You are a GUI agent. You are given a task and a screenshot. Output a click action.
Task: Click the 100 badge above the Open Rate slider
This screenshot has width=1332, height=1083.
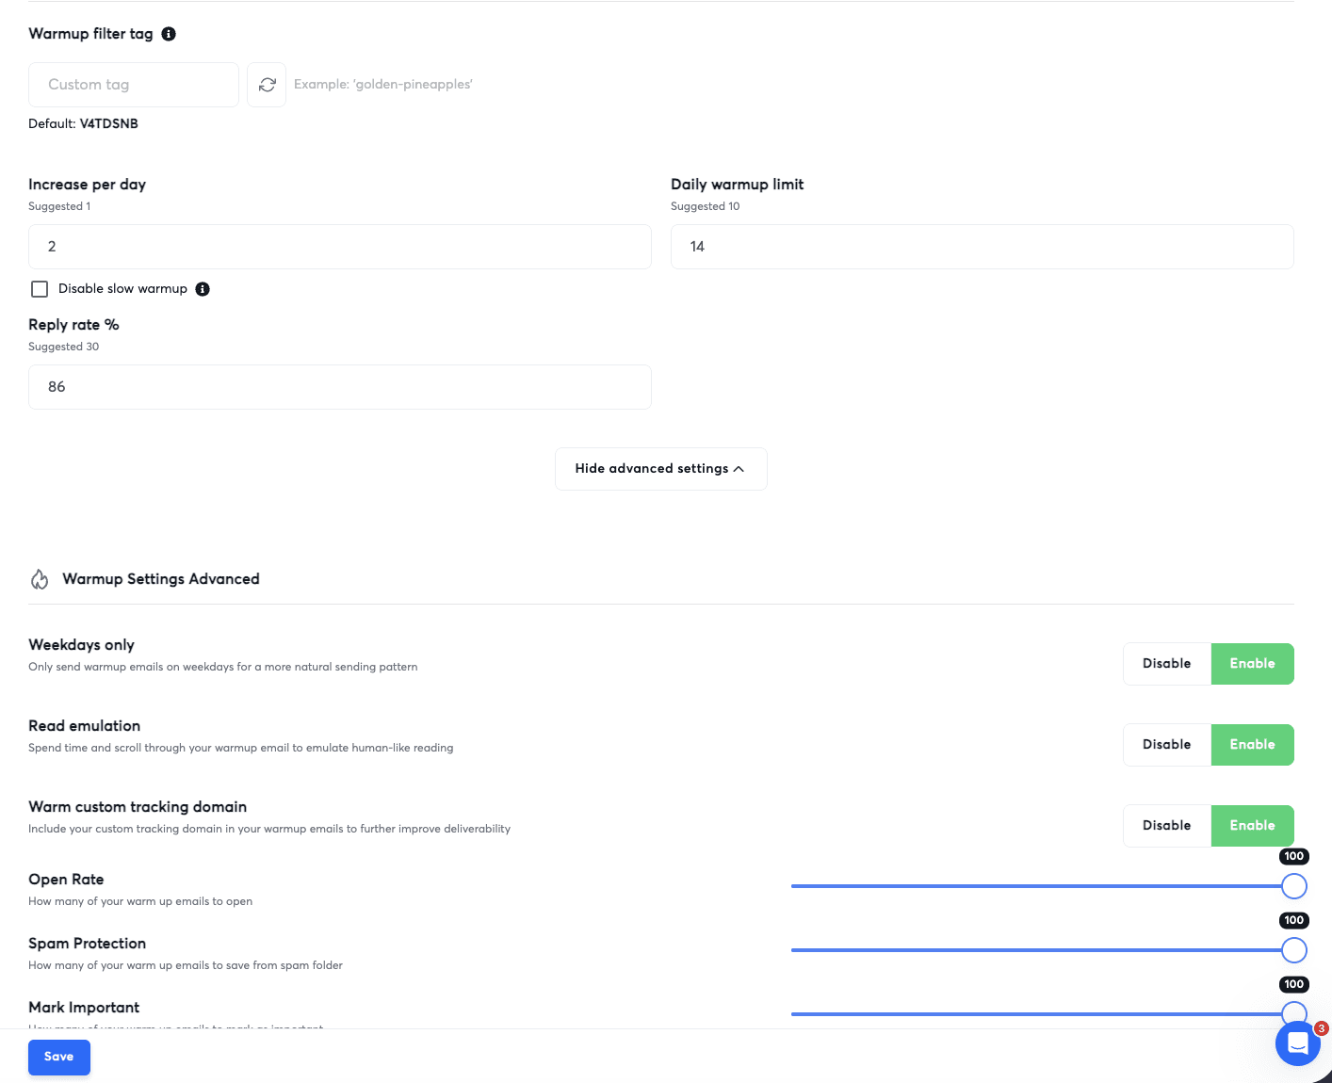(x=1293, y=856)
